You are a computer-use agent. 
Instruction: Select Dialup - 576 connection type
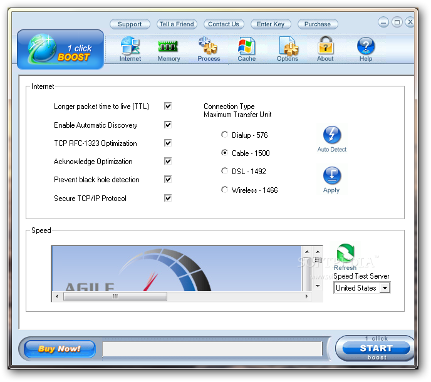[x=224, y=135]
